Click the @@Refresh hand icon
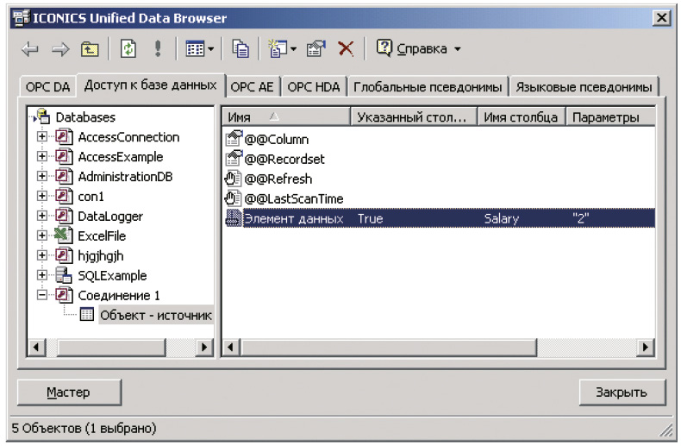Image resolution: width=681 pixels, height=446 pixels. pos(233,179)
